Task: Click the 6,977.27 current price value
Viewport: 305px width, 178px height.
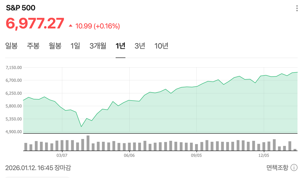Action: pyautogui.click(x=35, y=24)
